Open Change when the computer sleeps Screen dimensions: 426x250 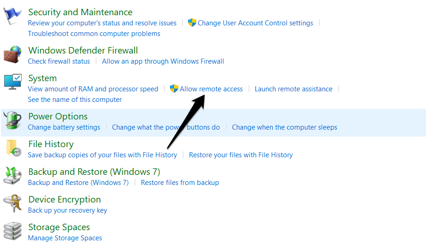pyautogui.click(x=284, y=127)
